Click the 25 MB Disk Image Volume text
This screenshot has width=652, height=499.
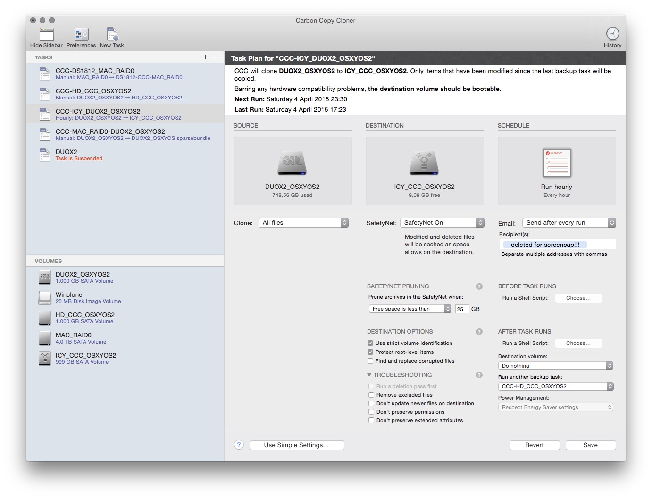(88, 301)
